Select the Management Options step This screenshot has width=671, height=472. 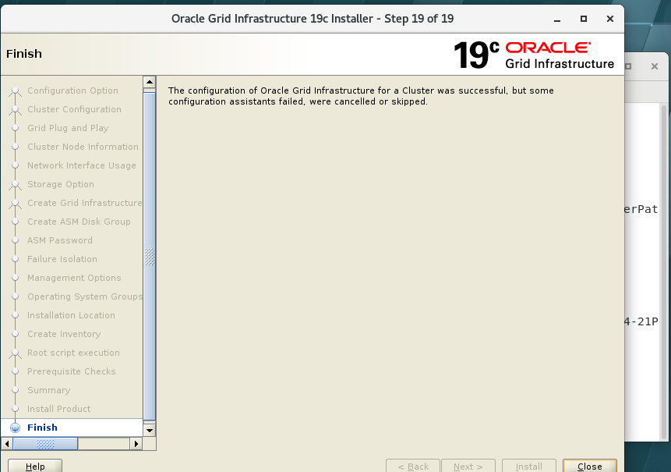75,278
